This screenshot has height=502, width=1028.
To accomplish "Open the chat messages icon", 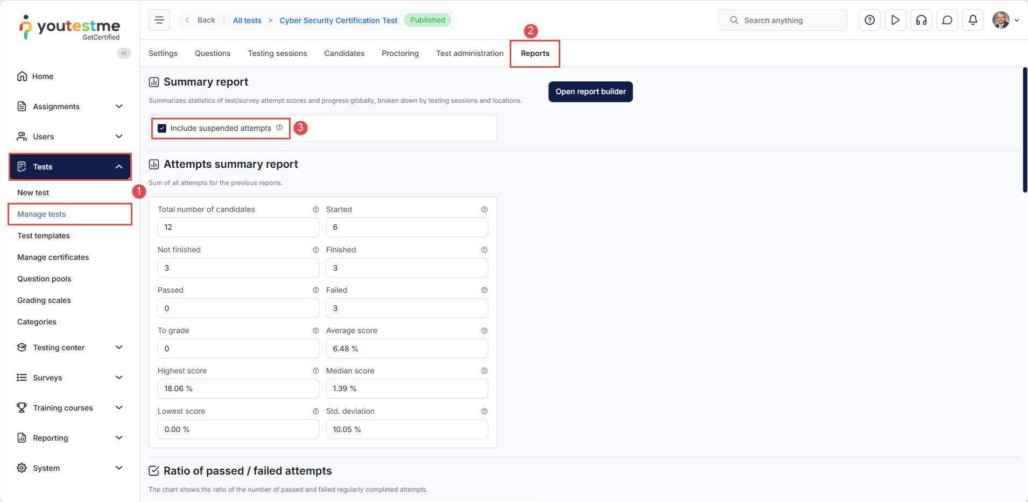I will [x=947, y=20].
